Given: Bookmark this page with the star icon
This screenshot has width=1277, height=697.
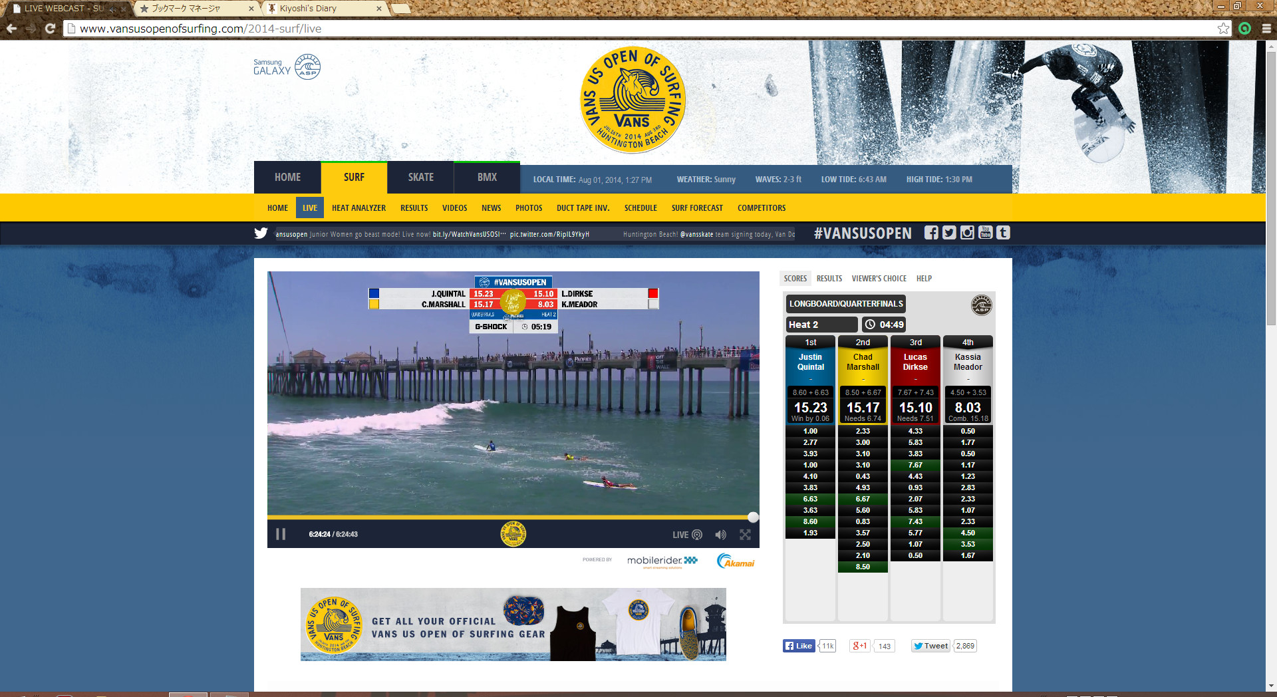Looking at the screenshot, I should click(1223, 29).
